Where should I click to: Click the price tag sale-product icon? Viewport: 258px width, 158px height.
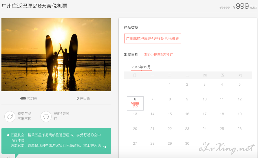click(x=10, y=117)
